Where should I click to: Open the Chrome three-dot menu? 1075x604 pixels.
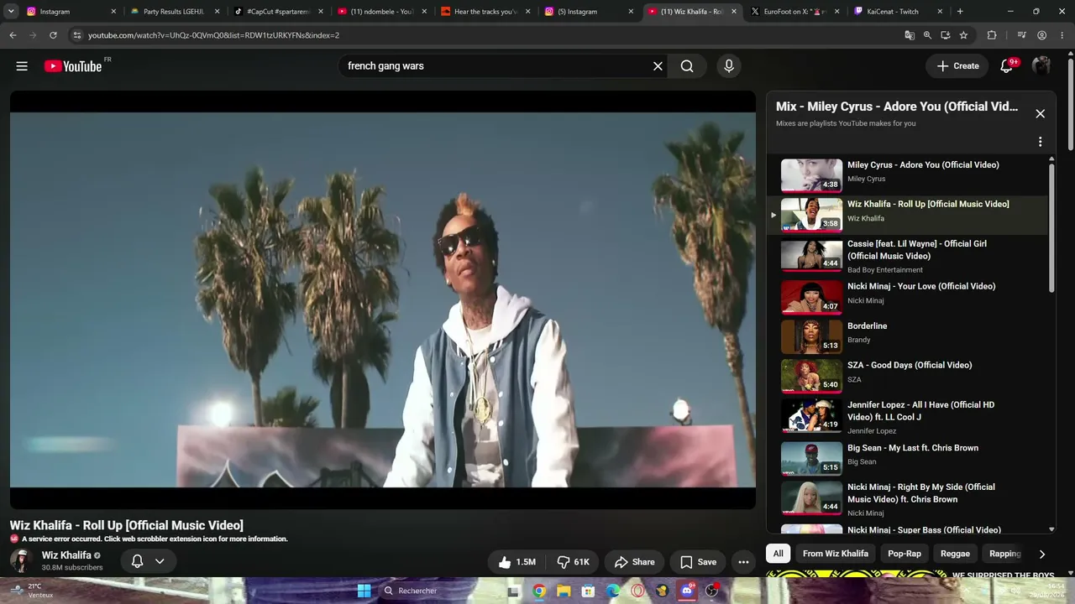[1062, 35]
